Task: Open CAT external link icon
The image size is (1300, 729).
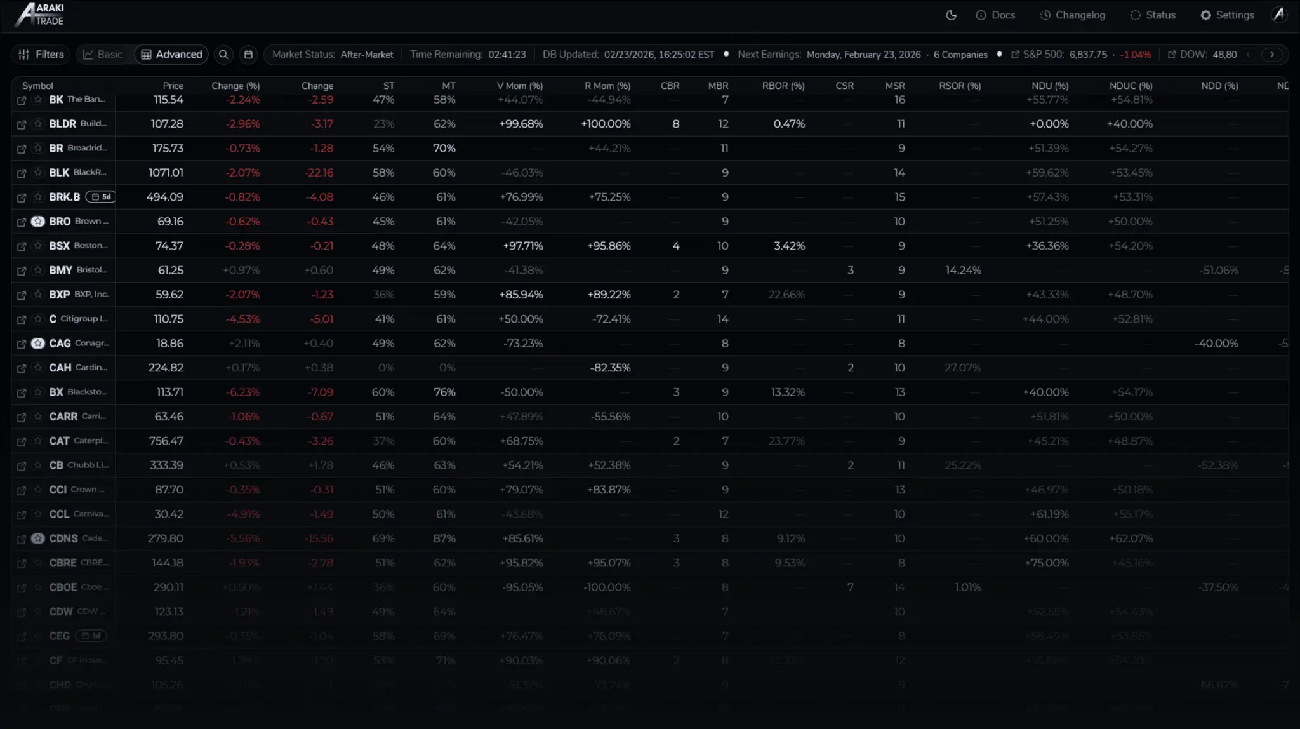Action: coord(22,441)
